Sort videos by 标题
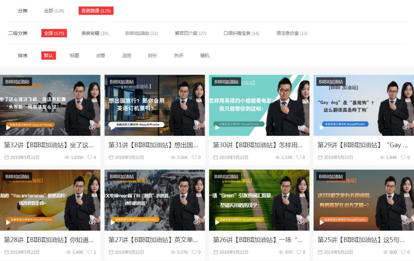This screenshot has width=414, height=261. (74, 56)
